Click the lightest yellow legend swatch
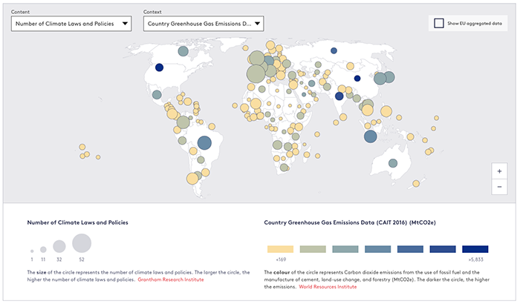This screenshot has height=304, width=520. pos(279,249)
